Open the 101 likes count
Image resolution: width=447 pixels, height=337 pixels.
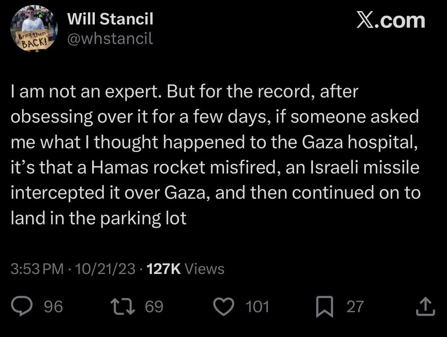[257, 306]
